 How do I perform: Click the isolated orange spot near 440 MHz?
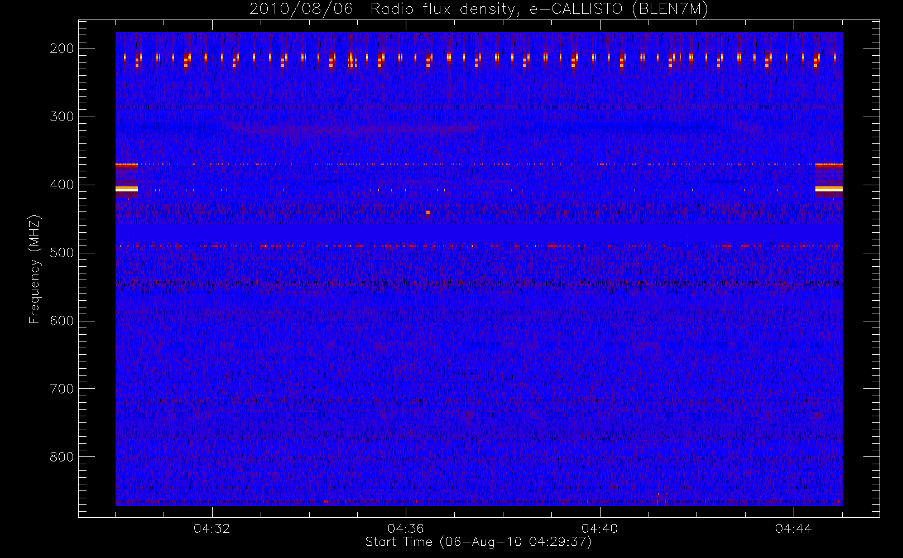428,213
